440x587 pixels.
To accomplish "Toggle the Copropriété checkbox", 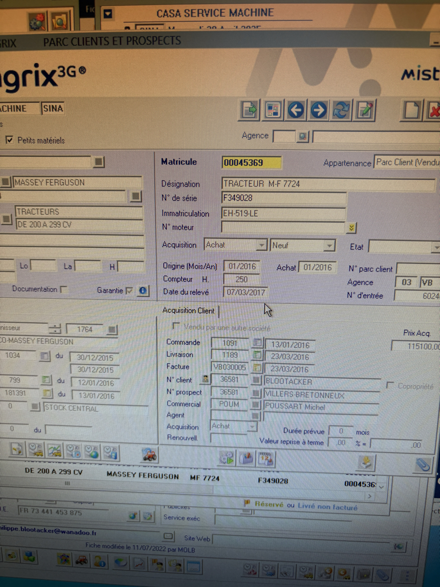I will pyautogui.click(x=390, y=385).
